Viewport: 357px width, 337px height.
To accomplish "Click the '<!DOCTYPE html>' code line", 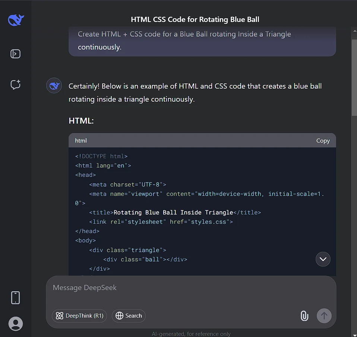I will click(101, 156).
